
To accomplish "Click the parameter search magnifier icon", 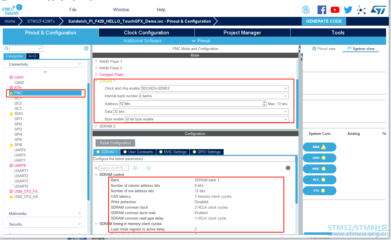I will click(x=96, y=168).
